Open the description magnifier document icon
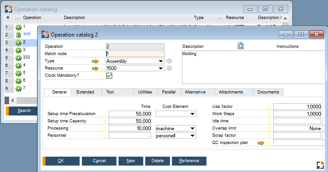The width and height of the screenshot is (328, 172). pos(241,46)
